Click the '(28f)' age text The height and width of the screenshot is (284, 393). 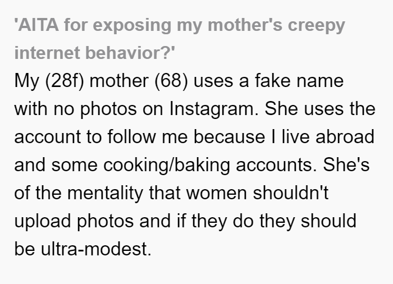pos(65,81)
